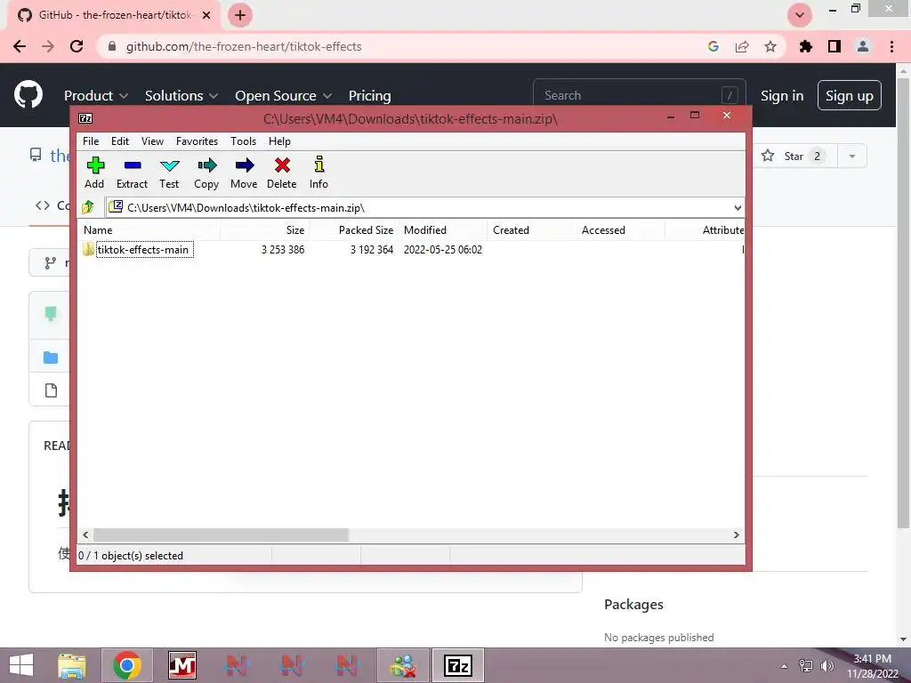Select the Move tool in 7-Zip
Screen dimensions: 911x683
point(244,173)
